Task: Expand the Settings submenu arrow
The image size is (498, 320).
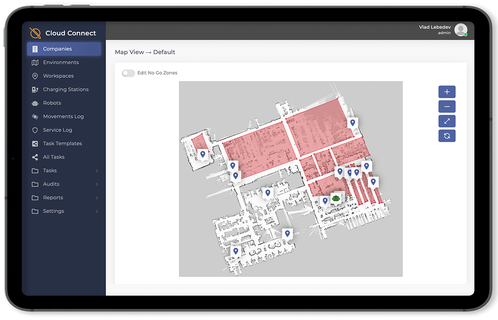Action: (x=97, y=211)
